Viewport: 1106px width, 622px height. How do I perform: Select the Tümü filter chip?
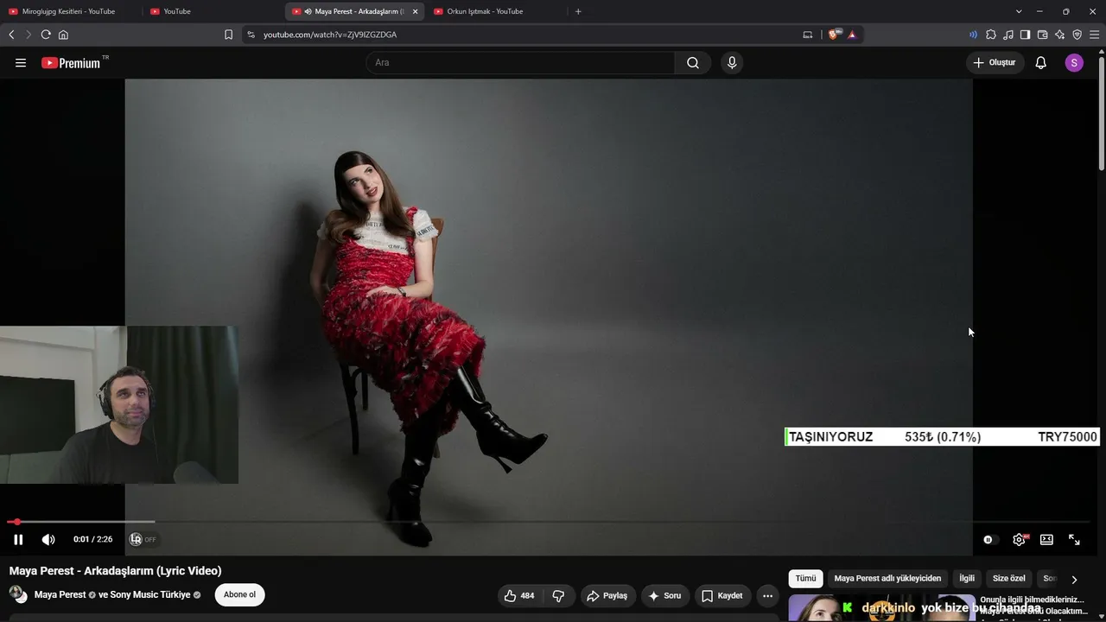[805, 579]
